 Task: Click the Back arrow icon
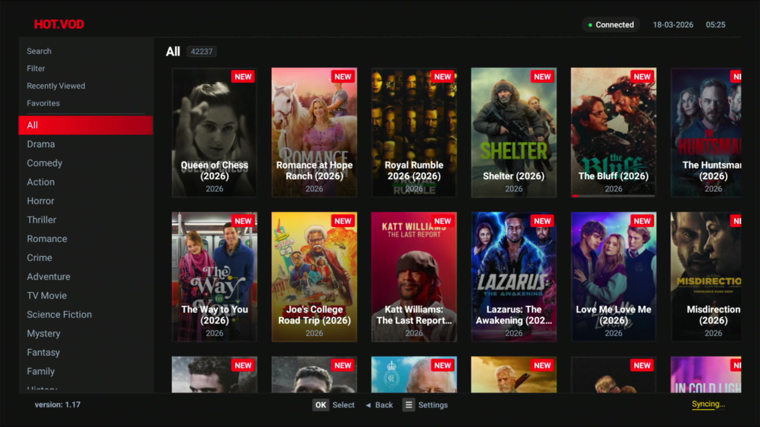(x=368, y=405)
